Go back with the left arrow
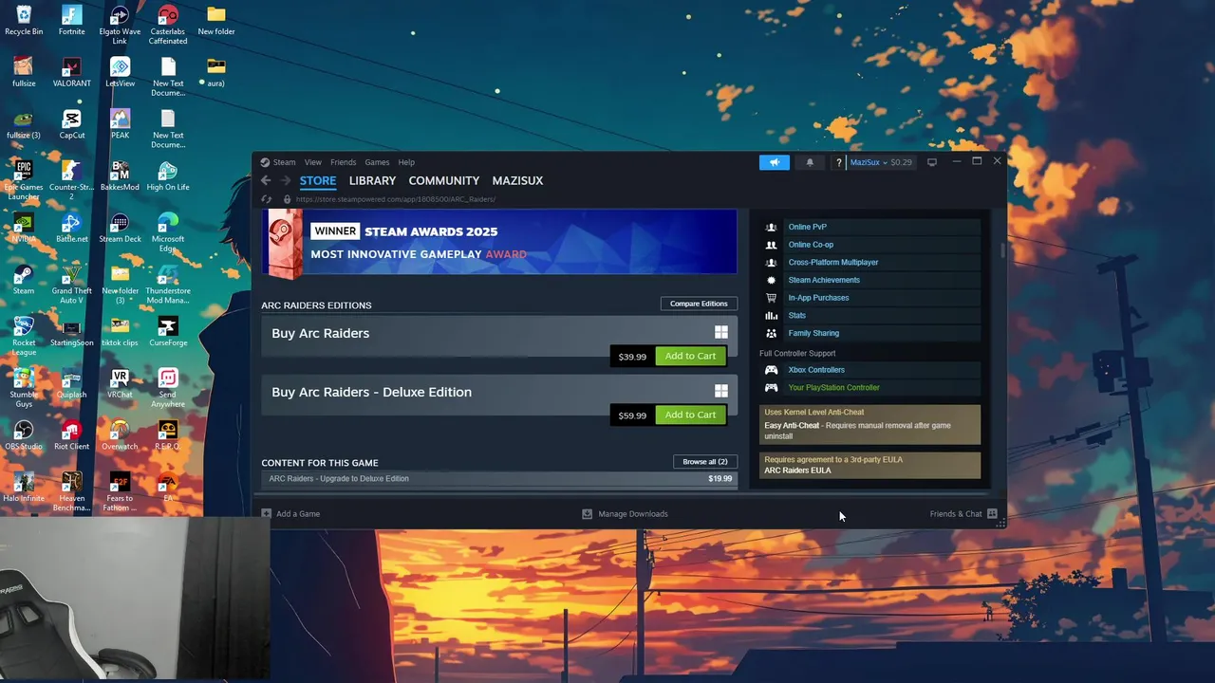Viewport: 1215px width, 683px height. (266, 180)
